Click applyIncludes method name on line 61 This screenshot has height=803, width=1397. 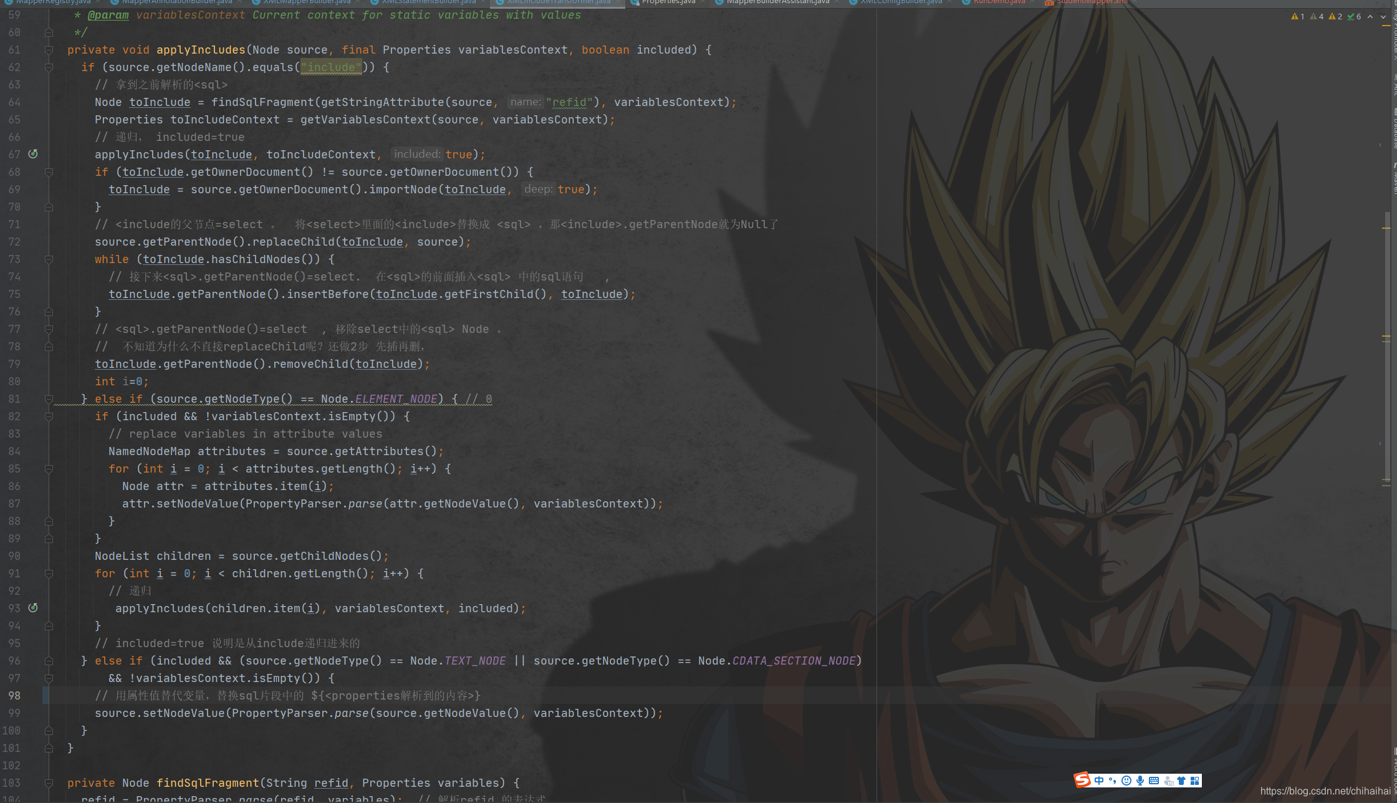coord(201,50)
